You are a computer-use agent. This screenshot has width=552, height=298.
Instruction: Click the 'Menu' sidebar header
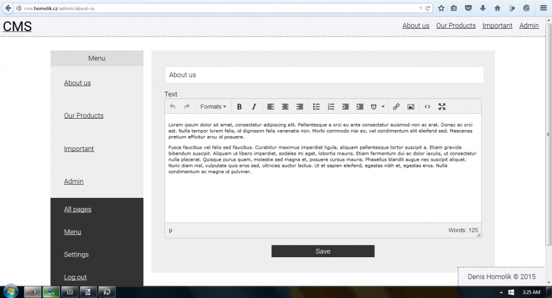pos(97,58)
